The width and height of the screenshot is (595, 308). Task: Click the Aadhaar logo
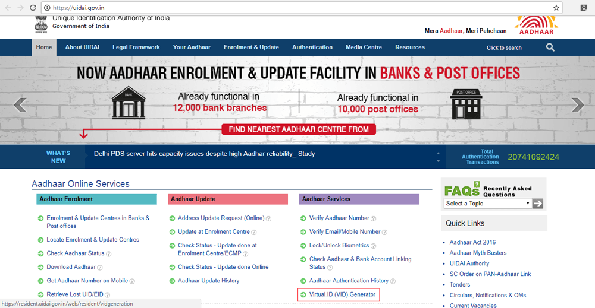pyautogui.click(x=537, y=25)
